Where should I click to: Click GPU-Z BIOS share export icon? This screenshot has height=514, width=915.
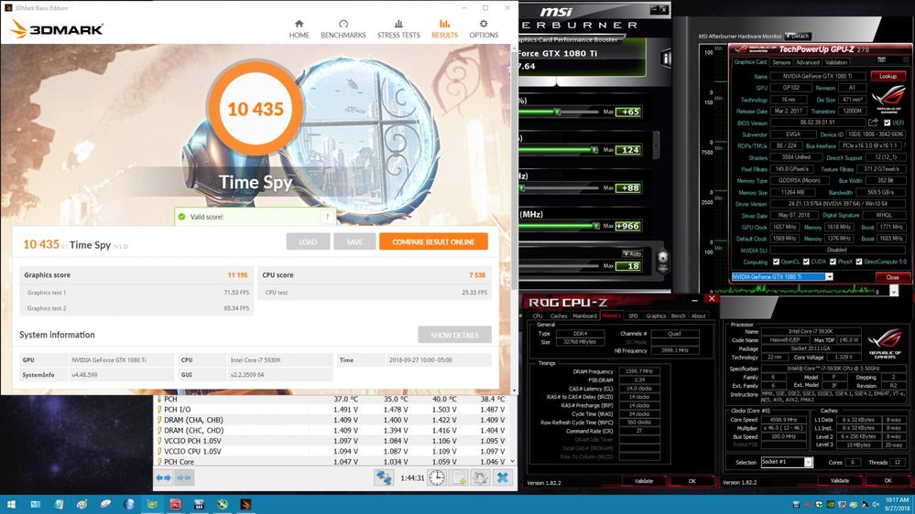[873, 123]
